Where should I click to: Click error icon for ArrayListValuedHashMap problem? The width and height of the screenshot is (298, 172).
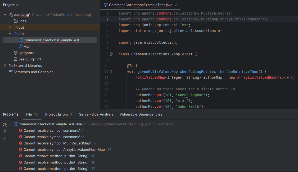click(x=21, y=149)
